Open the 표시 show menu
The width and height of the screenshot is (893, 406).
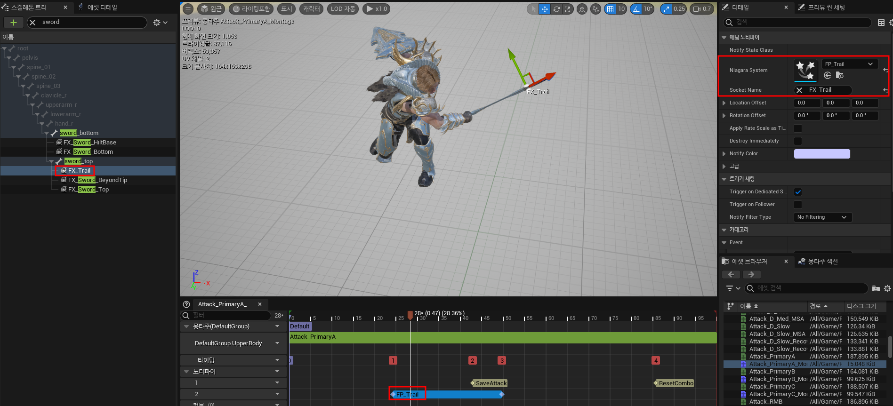pos(287,9)
